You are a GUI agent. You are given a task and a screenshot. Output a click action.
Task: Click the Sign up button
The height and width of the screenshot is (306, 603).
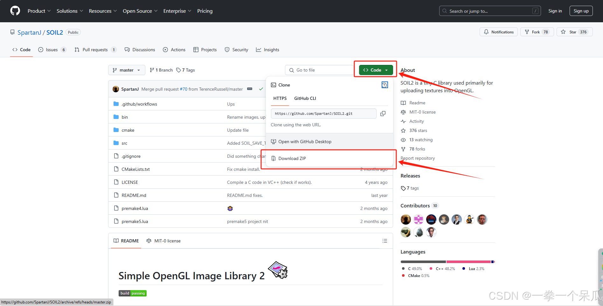click(x=581, y=10)
